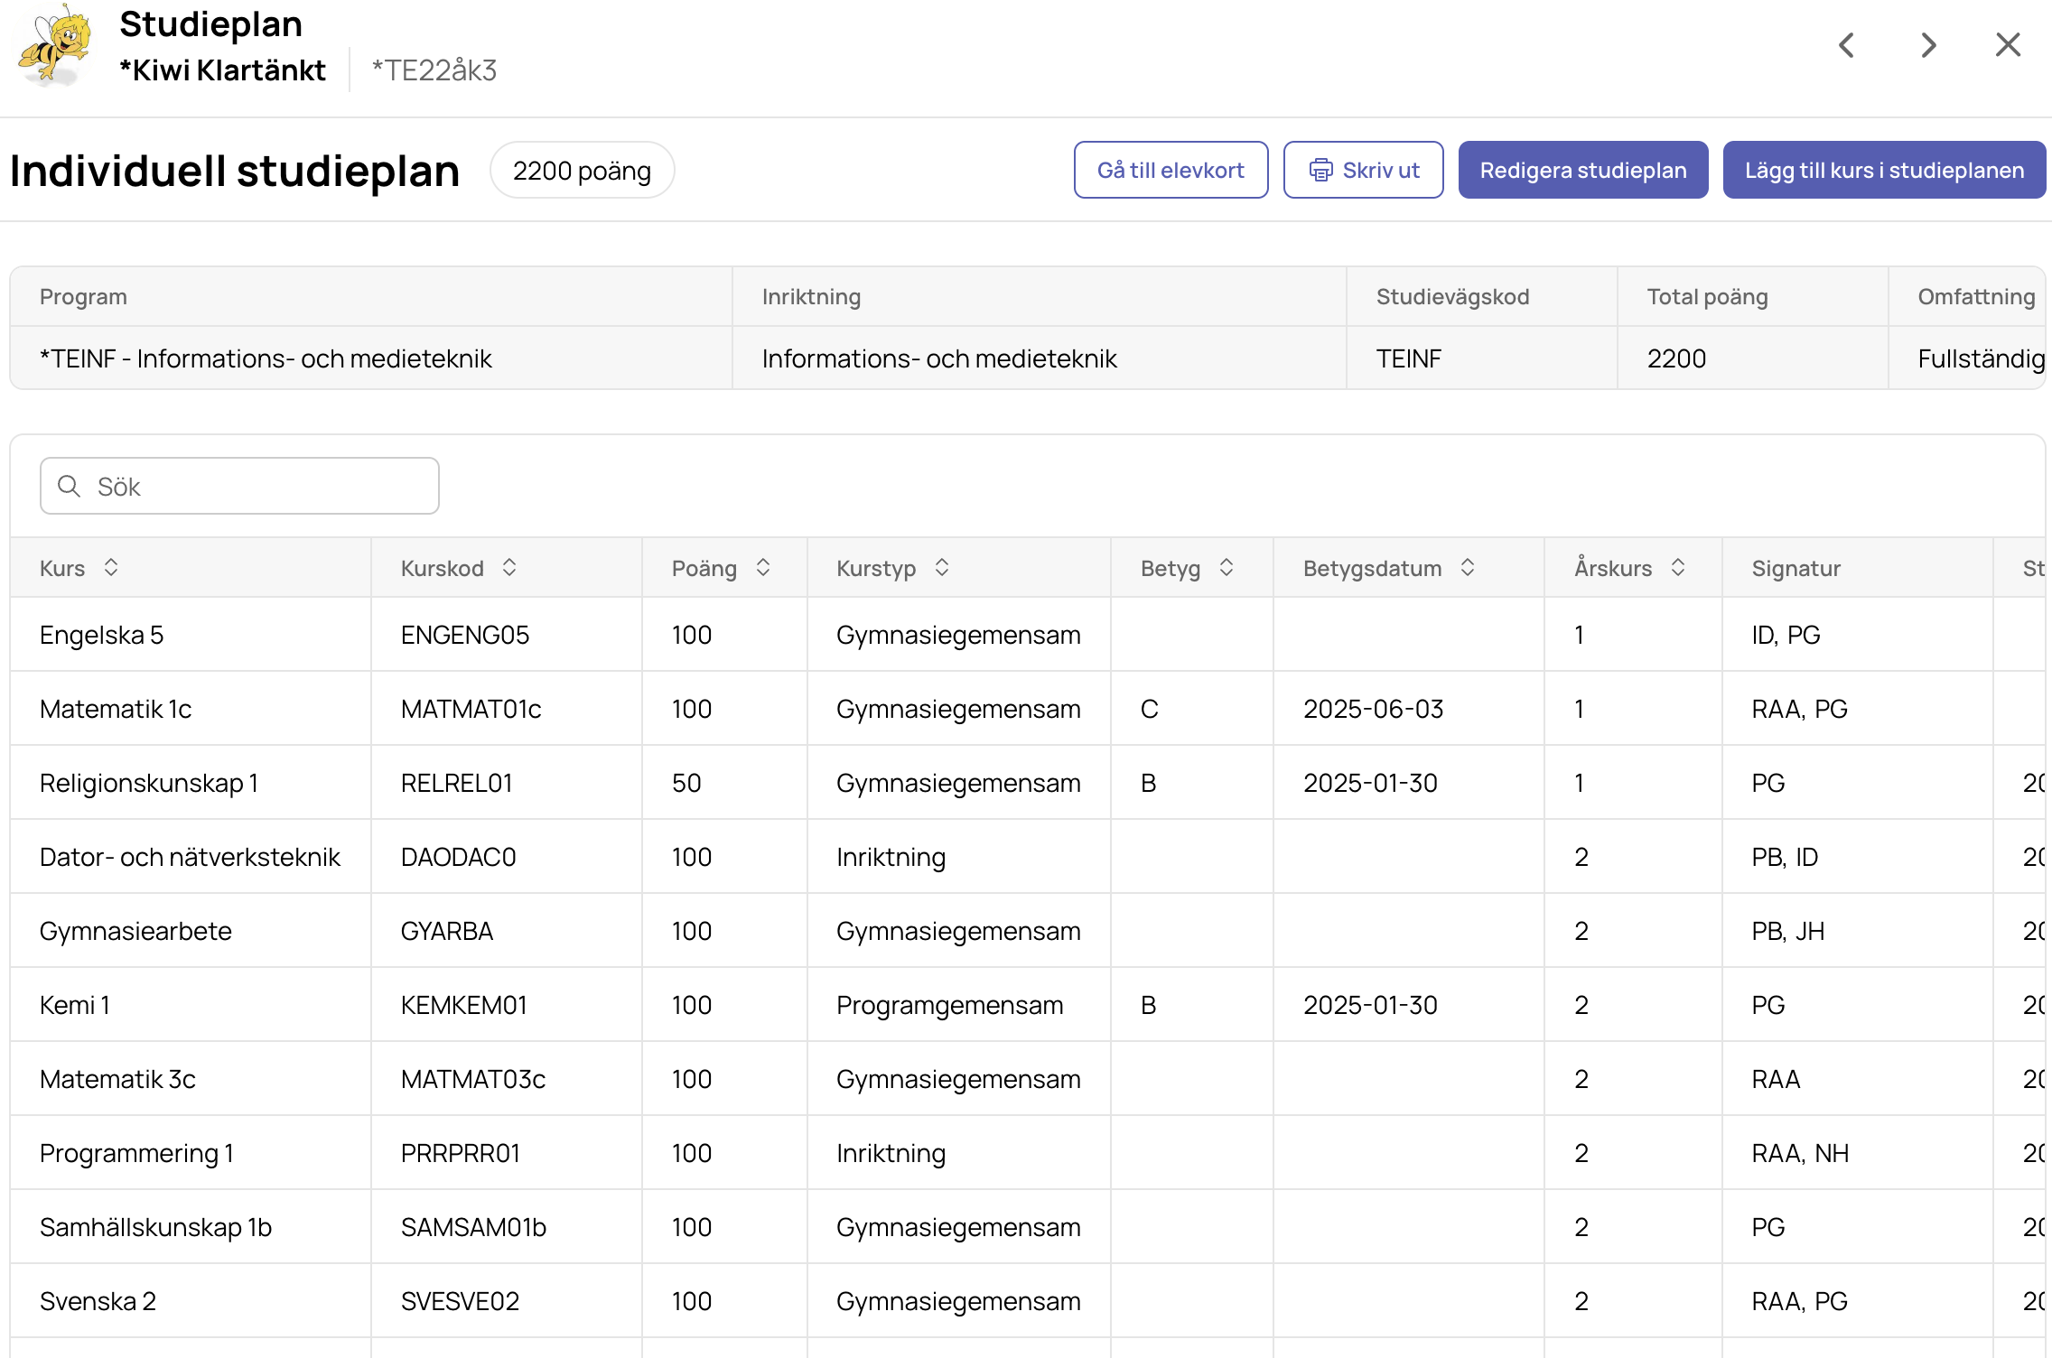Screen dimensions: 2052x1358
Task: Go to next student with right chevron
Action: [1928, 45]
